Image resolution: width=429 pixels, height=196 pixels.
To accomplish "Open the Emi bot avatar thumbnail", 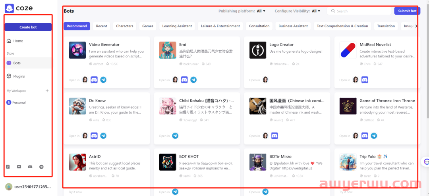I will pyautogui.click(x=168, y=50).
